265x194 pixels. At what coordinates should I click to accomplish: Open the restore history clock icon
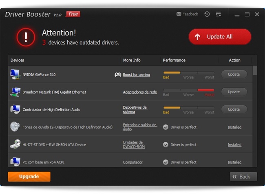coord(207,14)
